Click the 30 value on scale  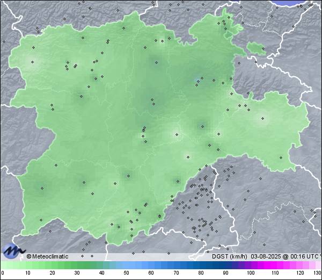77,273
